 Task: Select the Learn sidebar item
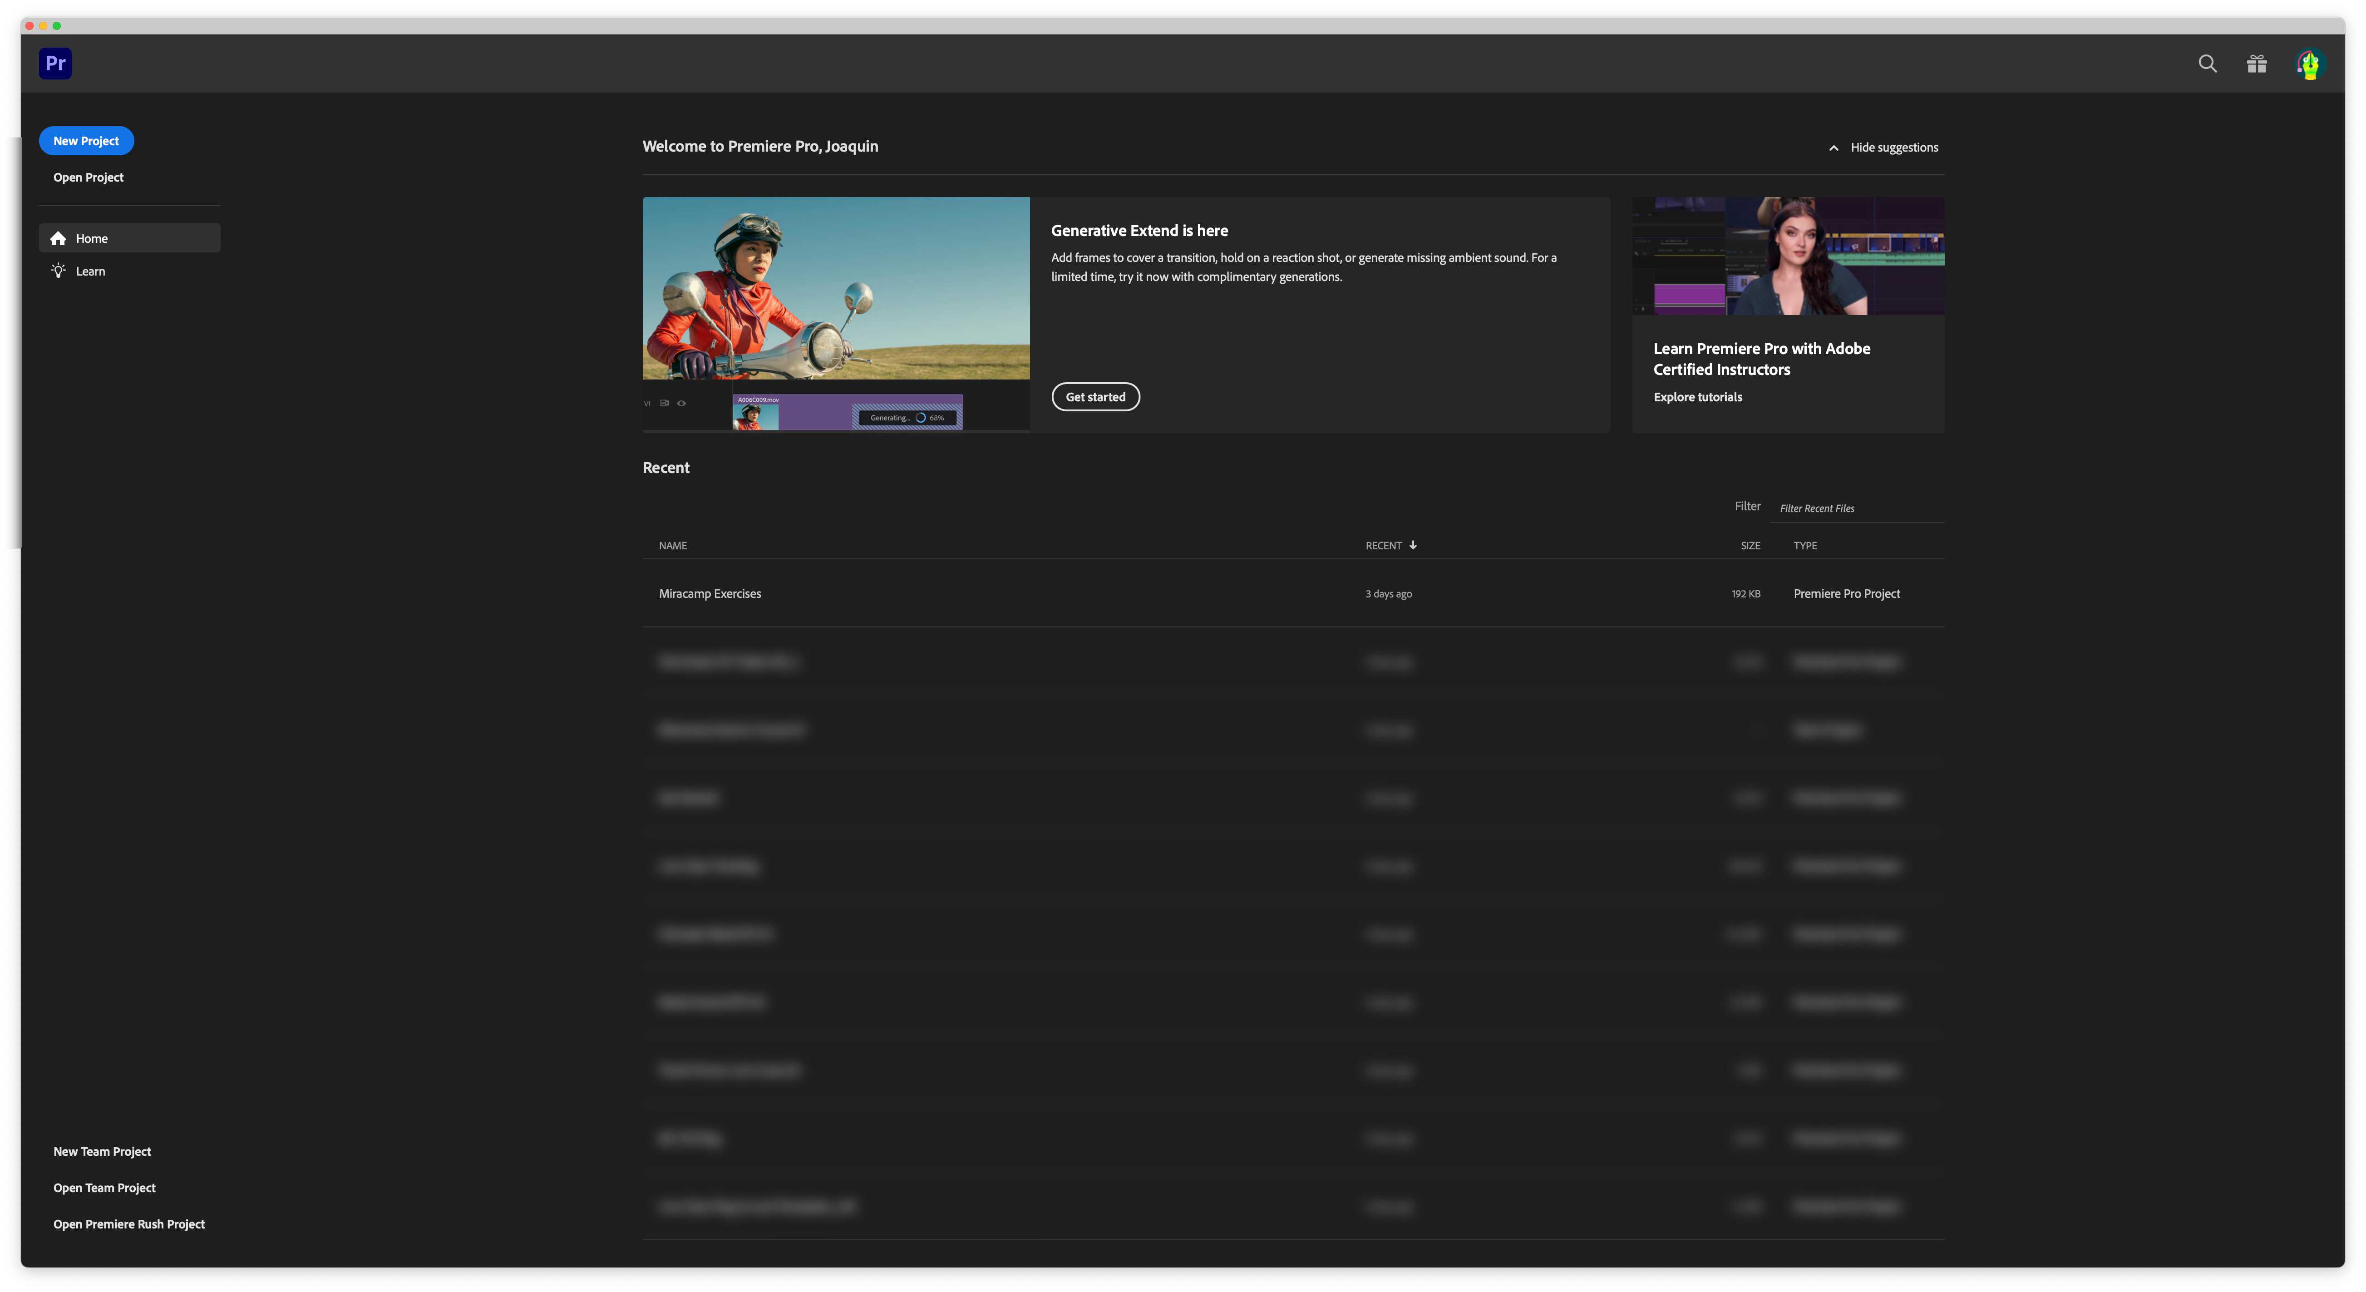(129, 271)
